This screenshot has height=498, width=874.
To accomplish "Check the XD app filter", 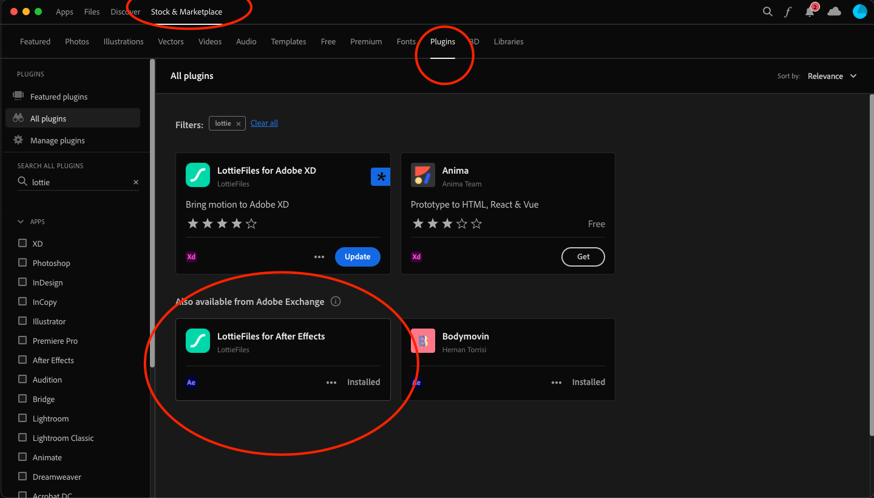I will (x=22, y=243).
